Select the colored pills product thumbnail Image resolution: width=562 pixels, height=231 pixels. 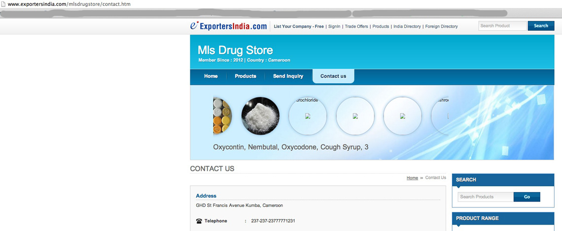222,116
